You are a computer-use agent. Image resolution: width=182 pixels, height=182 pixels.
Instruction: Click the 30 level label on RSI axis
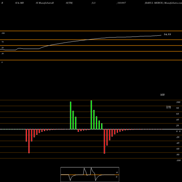click(x=3, y=54)
